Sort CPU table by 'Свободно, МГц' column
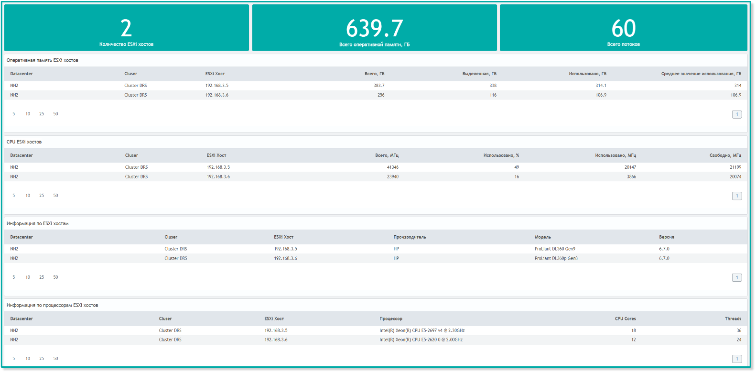The width and height of the screenshot is (756, 373). coord(725,155)
